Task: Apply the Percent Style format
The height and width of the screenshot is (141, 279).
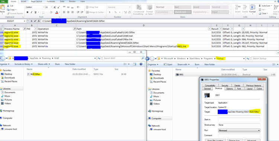Action: coord(115,12)
